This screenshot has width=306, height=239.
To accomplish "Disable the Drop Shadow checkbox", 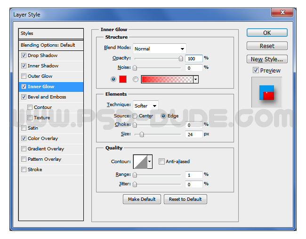I will coord(24,56).
